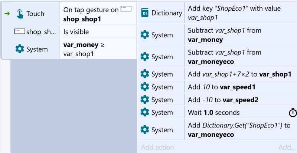Click the Add... link at right

286,147
